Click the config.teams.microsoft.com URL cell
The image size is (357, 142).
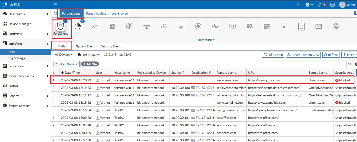point(277,110)
